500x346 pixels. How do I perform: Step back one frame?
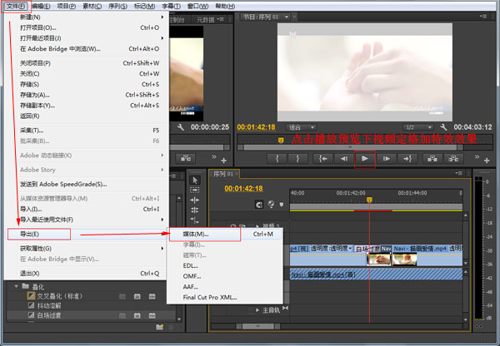point(343,159)
